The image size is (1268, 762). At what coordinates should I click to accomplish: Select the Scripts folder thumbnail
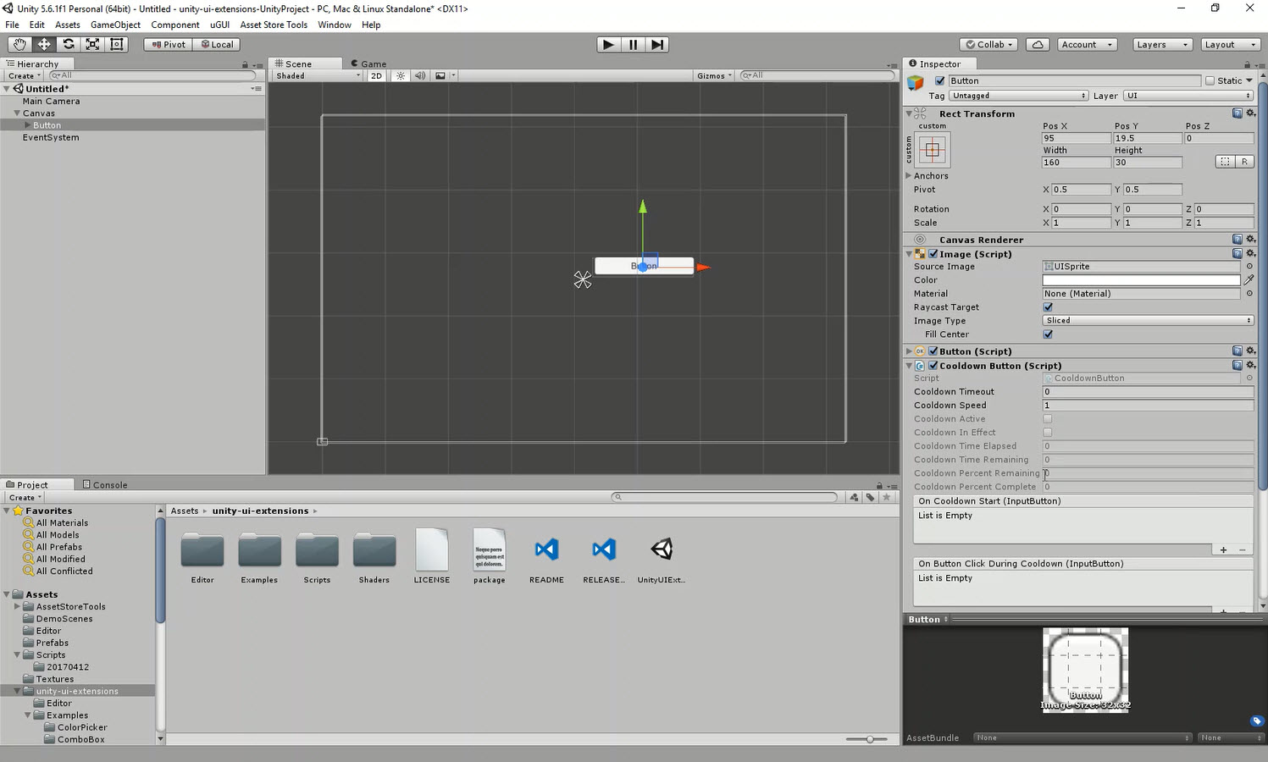click(x=317, y=556)
